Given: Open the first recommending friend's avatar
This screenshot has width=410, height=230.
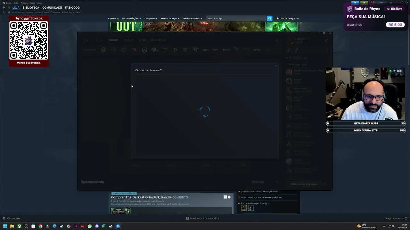Looking at the screenshot, I should tap(244, 208).
